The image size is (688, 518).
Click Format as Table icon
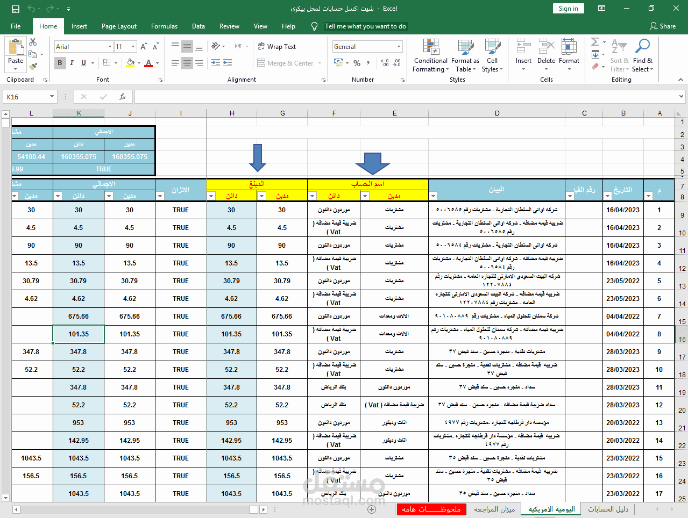coord(465,56)
